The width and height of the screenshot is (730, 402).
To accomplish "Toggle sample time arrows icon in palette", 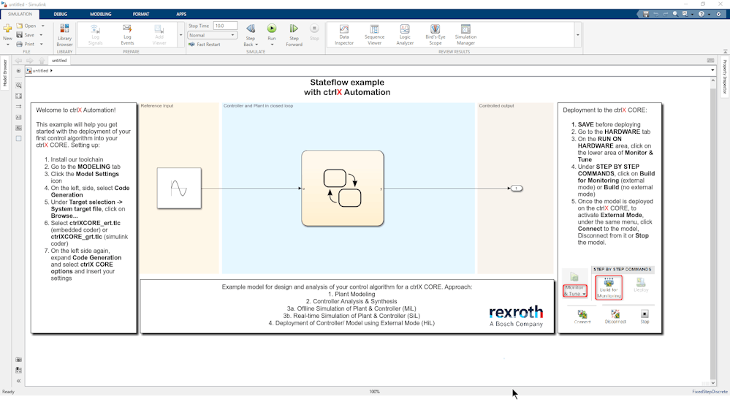I will coord(18,107).
